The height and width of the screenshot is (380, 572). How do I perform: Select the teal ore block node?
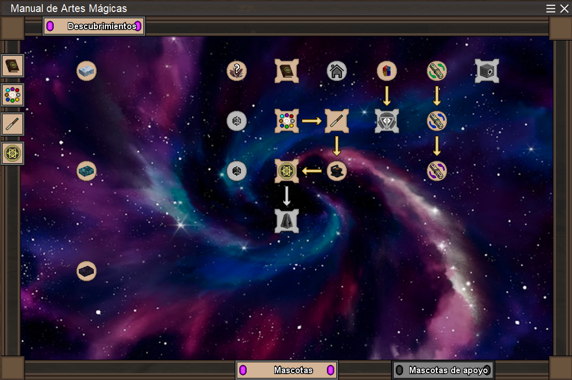[87, 170]
